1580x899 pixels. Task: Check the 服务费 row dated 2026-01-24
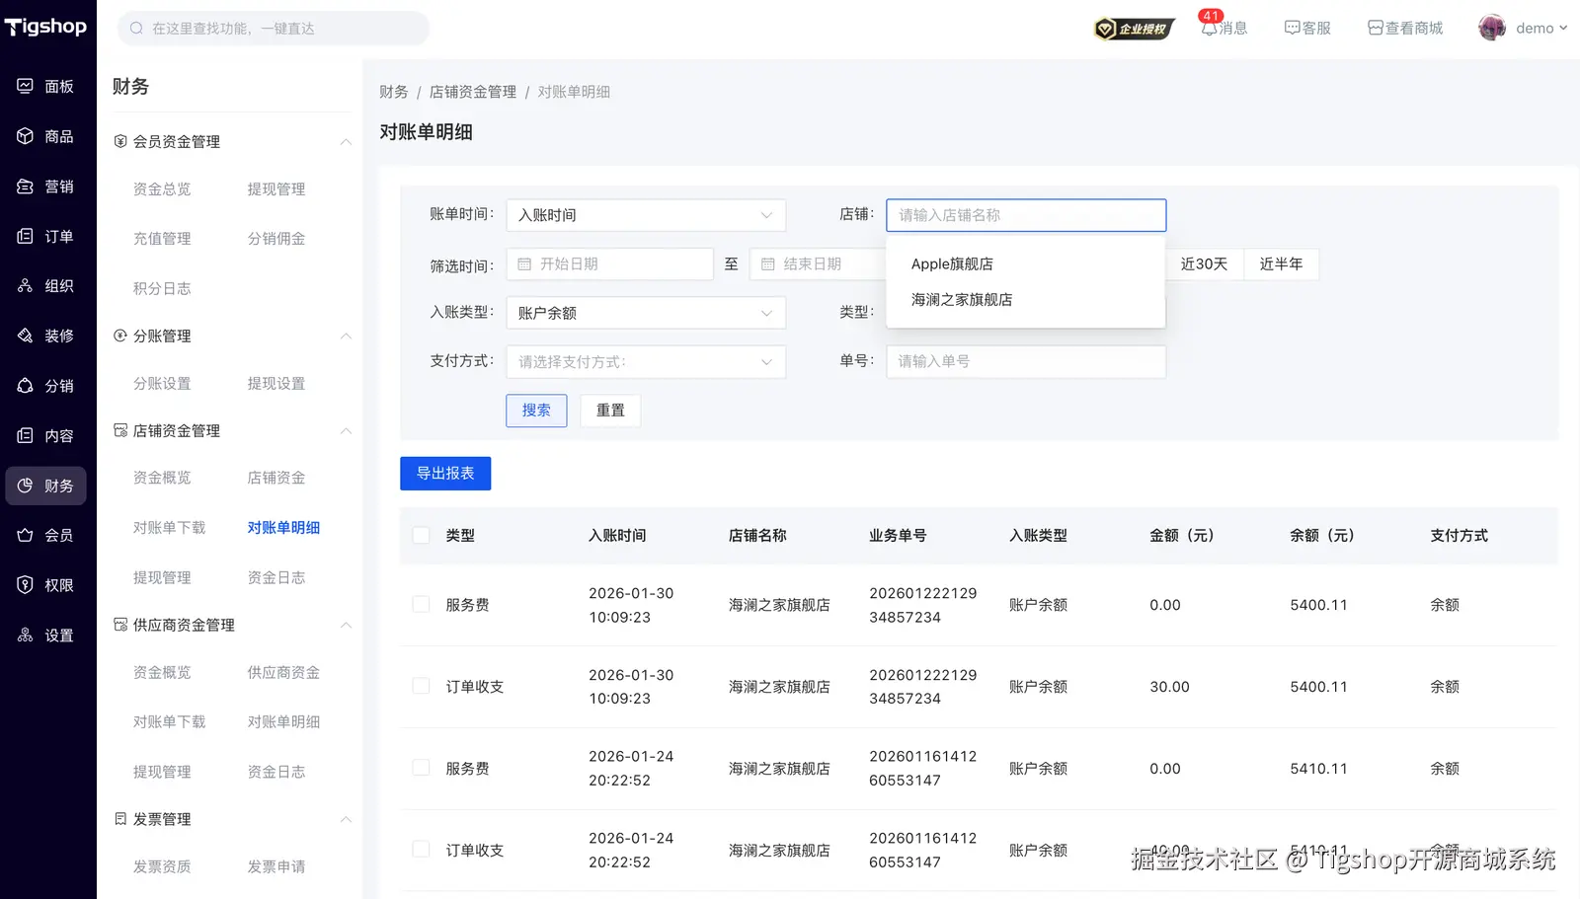point(421,769)
